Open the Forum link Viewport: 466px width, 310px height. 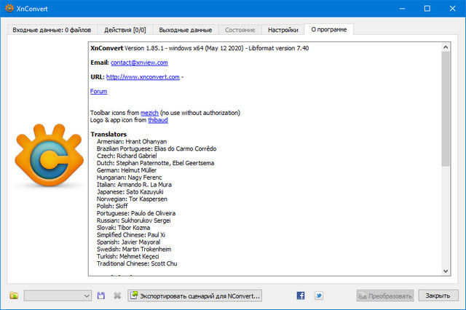pos(98,91)
